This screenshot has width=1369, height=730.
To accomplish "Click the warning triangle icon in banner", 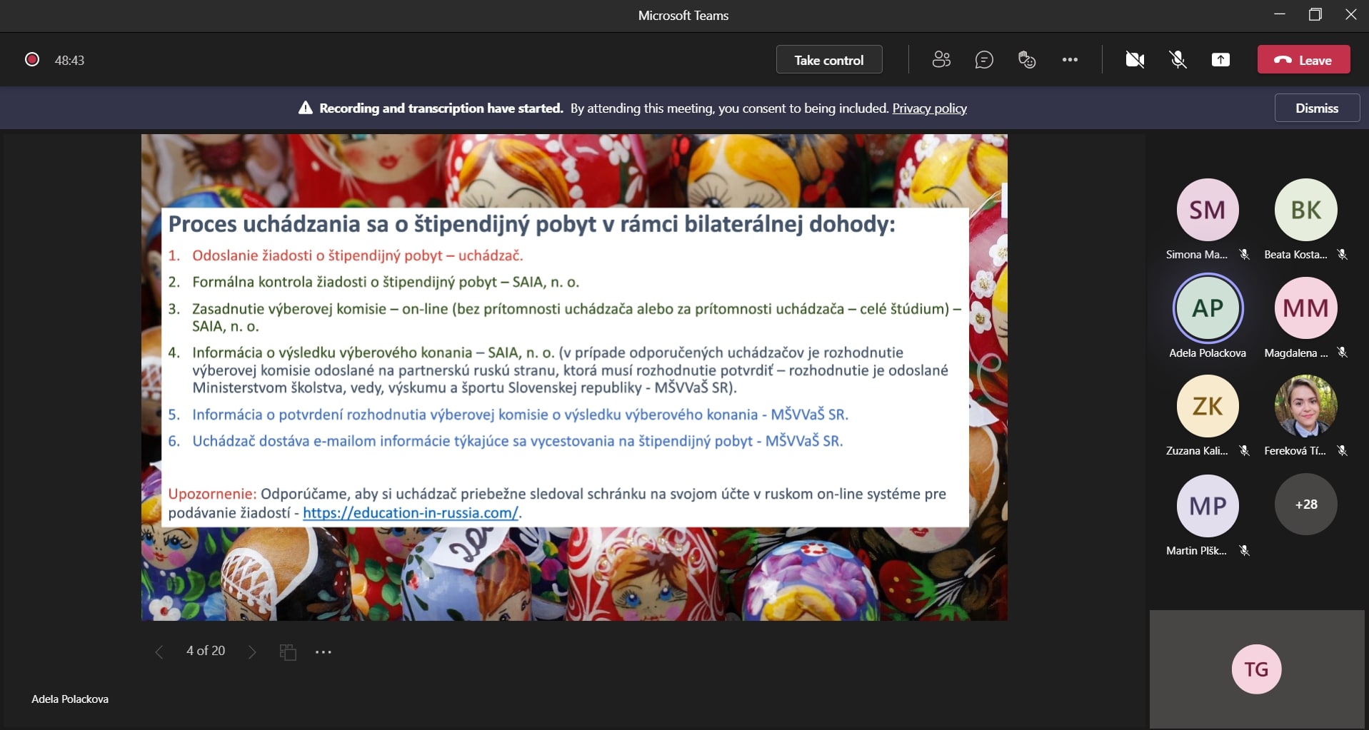I will pyautogui.click(x=306, y=108).
